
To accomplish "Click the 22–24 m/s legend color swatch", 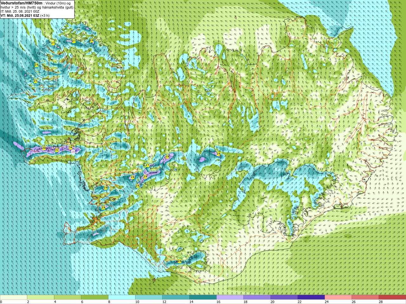I will coord(311,297).
